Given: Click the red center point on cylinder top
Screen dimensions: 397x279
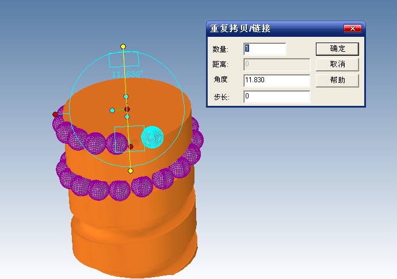Looking at the screenshot, I should [x=127, y=109].
